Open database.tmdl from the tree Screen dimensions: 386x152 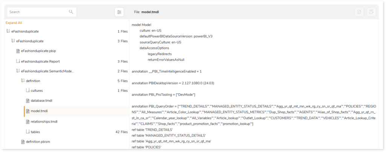click(41, 101)
